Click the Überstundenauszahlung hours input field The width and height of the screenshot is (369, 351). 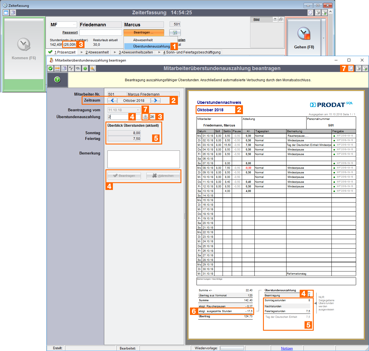[x=124, y=117]
